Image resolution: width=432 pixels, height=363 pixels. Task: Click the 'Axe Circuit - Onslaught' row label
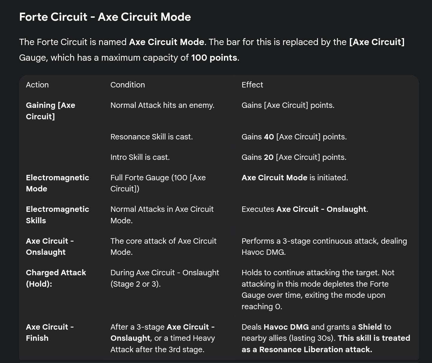coord(50,246)
